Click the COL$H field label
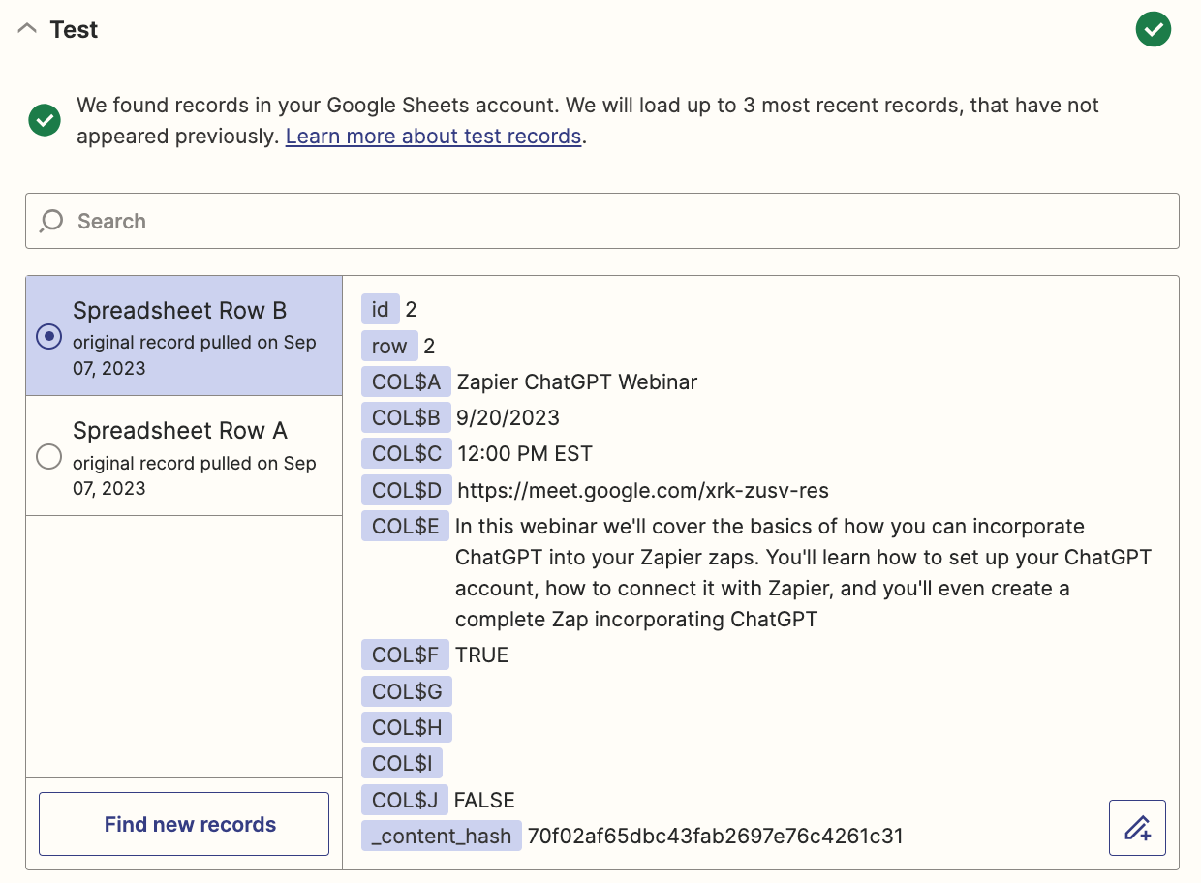Screen dimensions: 1201x883 pyautogui.click(x=407, y=727)
